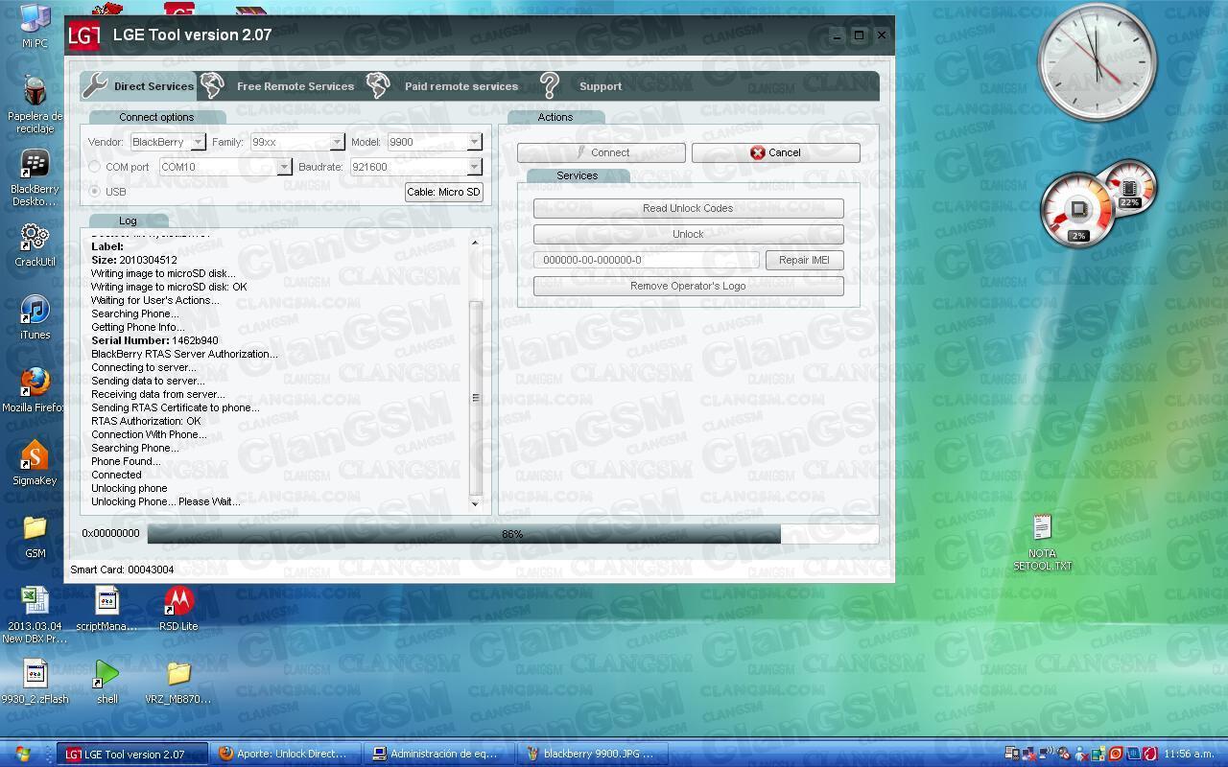This screenshot has width=1228, height=767.
Task: Click the Cable: Micro SD button
Action: click(x=443, y=192)
